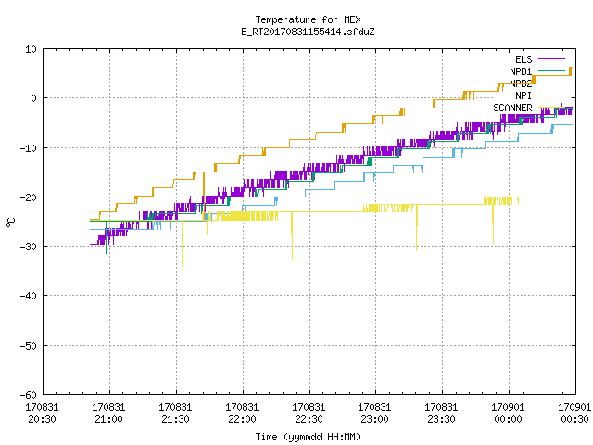Click the NPD1 legend label

(x=521, y=71)
